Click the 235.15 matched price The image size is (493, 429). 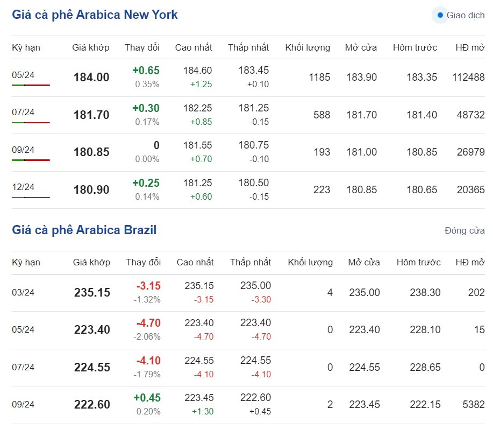click(x=92, y=293)
